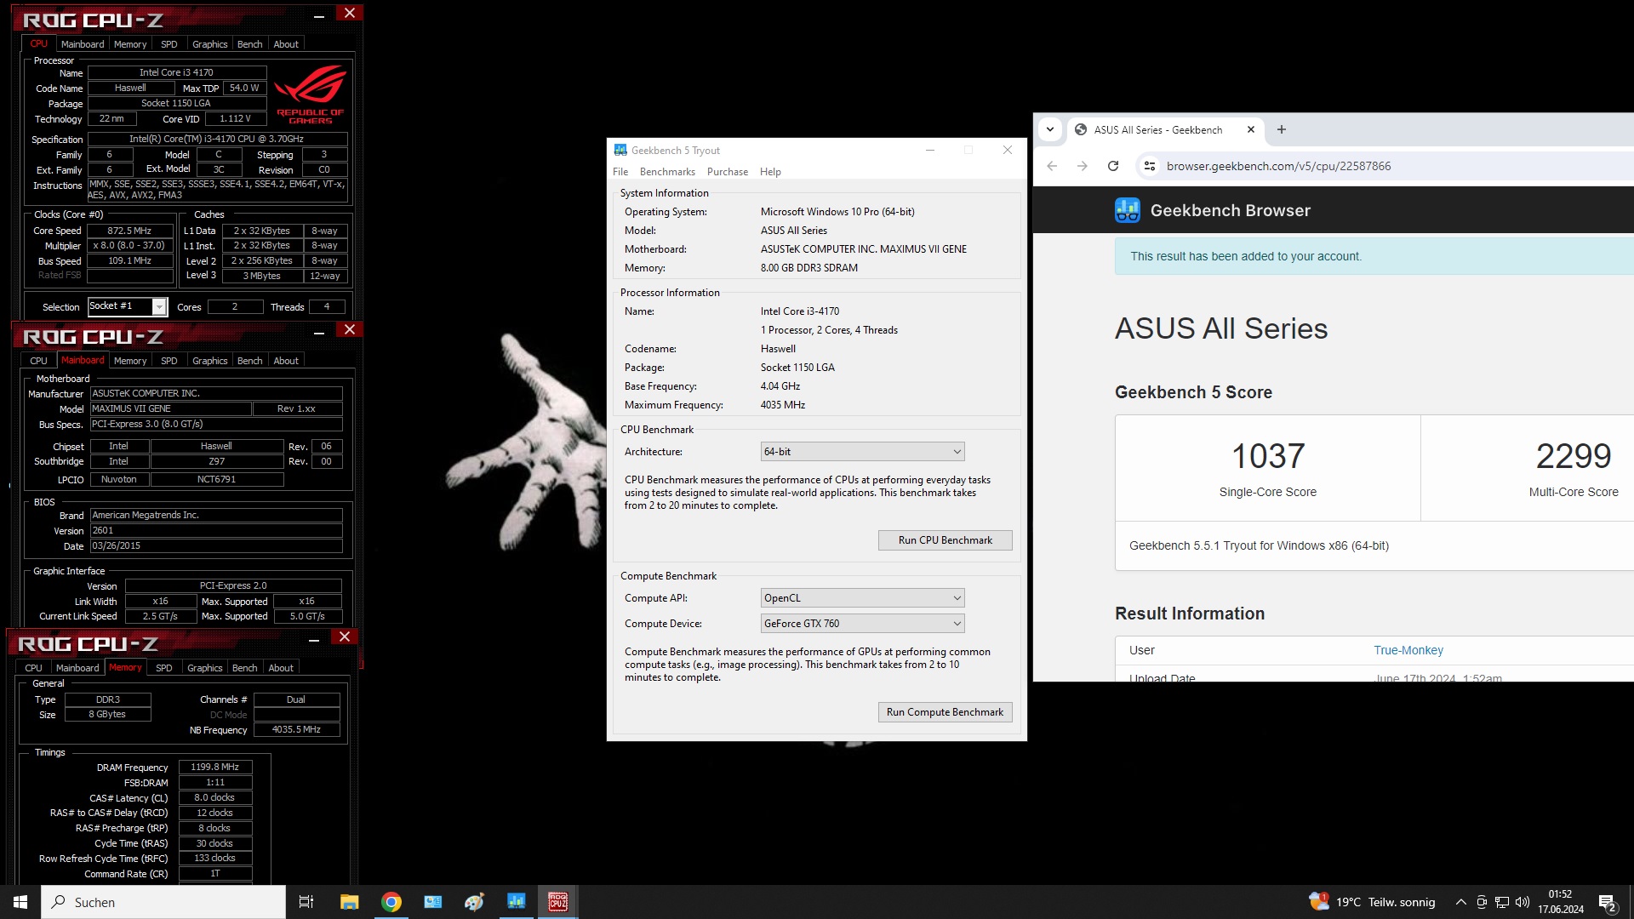
Task: Open Graphics tab in top CPU-Z window
Action: [209, 44]
